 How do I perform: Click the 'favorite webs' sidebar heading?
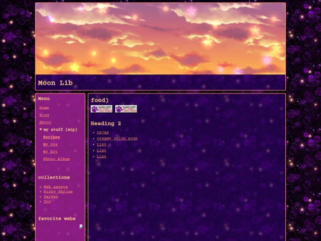(56, 218)
